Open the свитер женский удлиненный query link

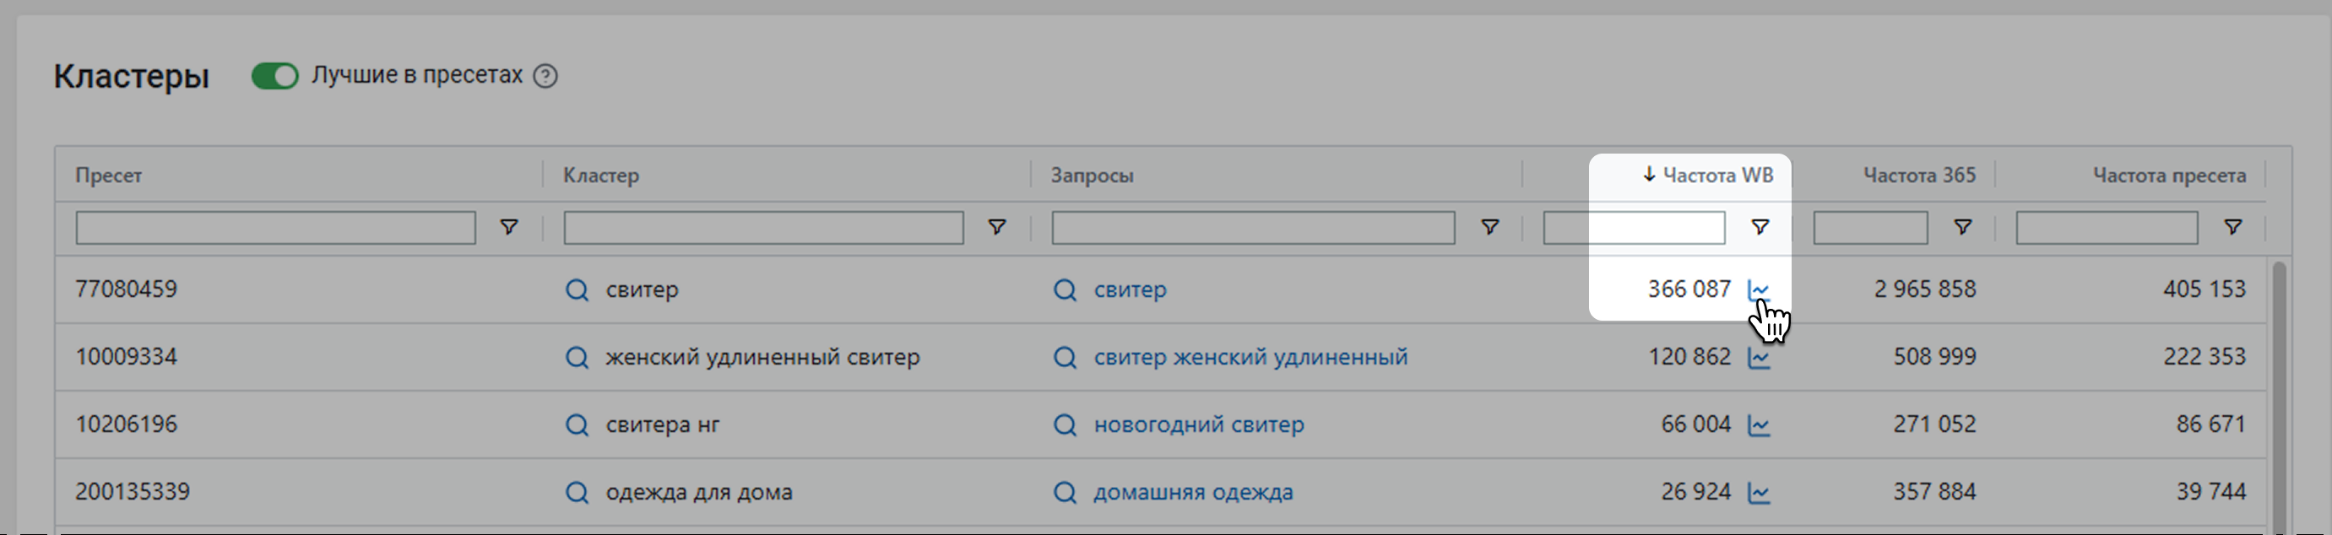pyautogui.click(x=1250, y=358)
